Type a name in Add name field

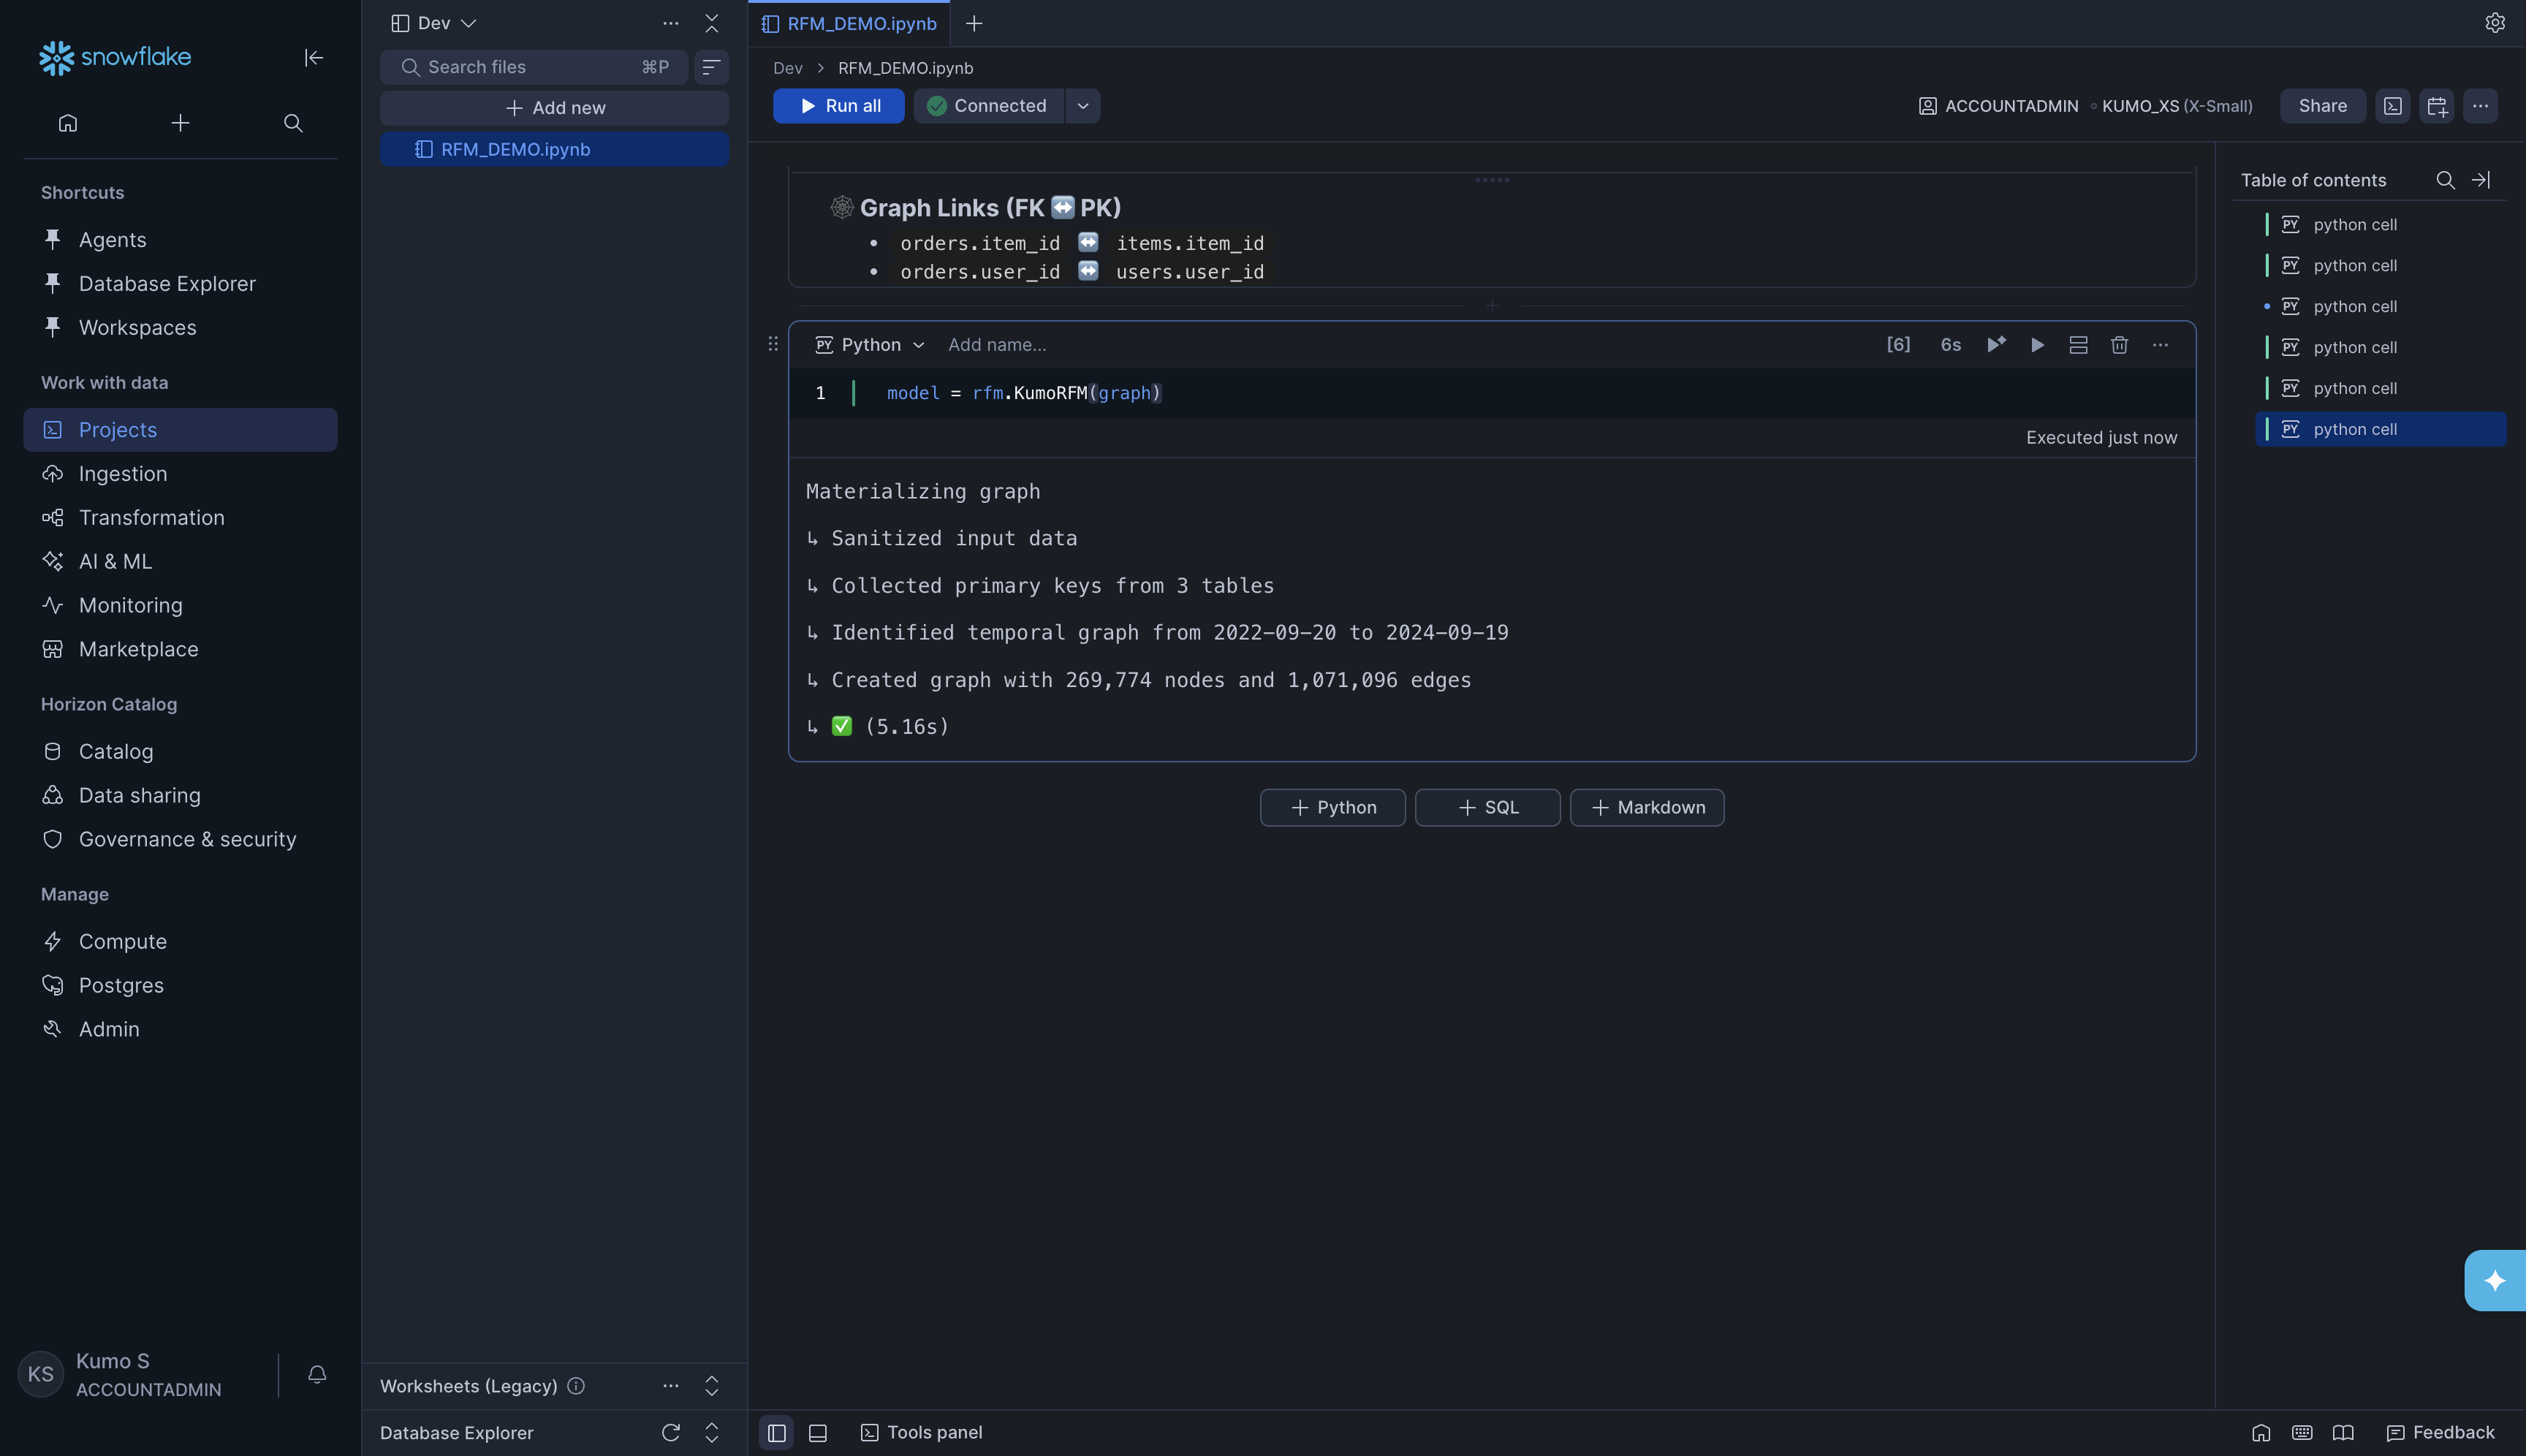[x=998, y=344]
